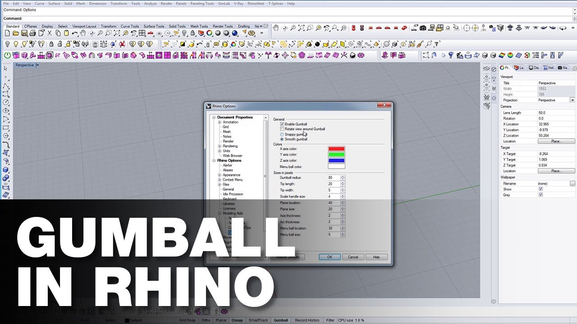The image size is (577, 324).
Task: Open the Projection dropdown in the Viewport panel
Action: tap(572, 100)
